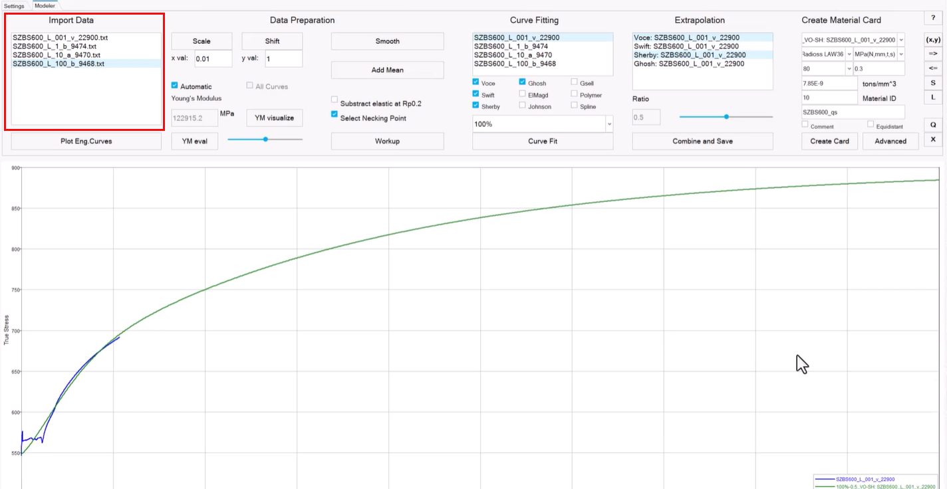The width and height of the screenshot is (947, 489).
Task: Activate the (x,y) coordinate picker
Action: point(932,40)
